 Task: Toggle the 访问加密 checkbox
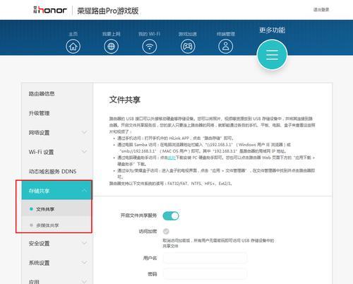pyautogui.click(x=166, y=232)
